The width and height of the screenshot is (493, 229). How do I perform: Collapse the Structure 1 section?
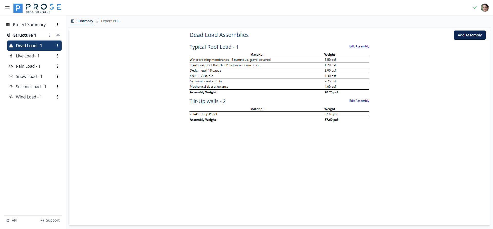click(x=58, y=35)
